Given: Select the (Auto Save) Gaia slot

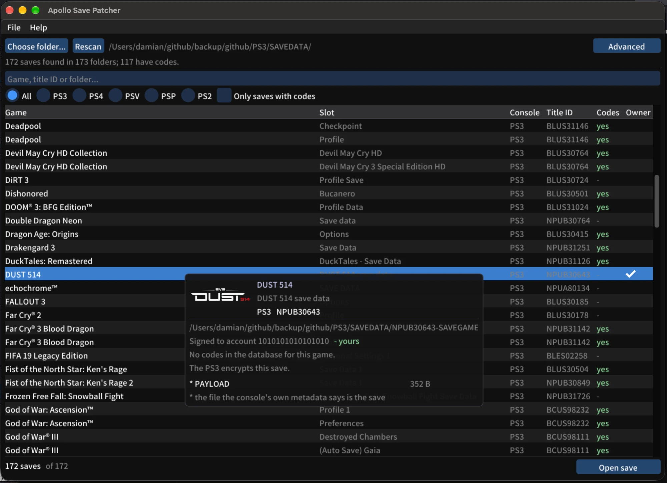Looking at the screenshot, I should click(329, 450).
